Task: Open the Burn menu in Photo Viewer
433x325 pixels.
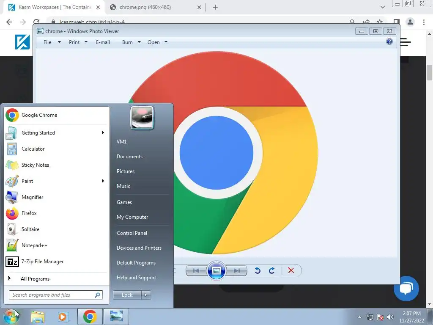Action: coord(132,42)
